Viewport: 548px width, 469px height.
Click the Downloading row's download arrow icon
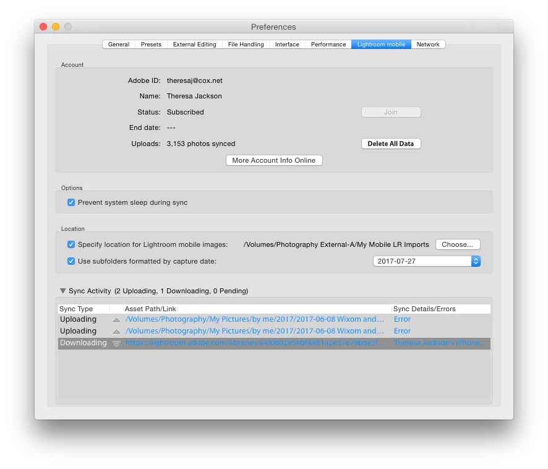coord(117,343)
